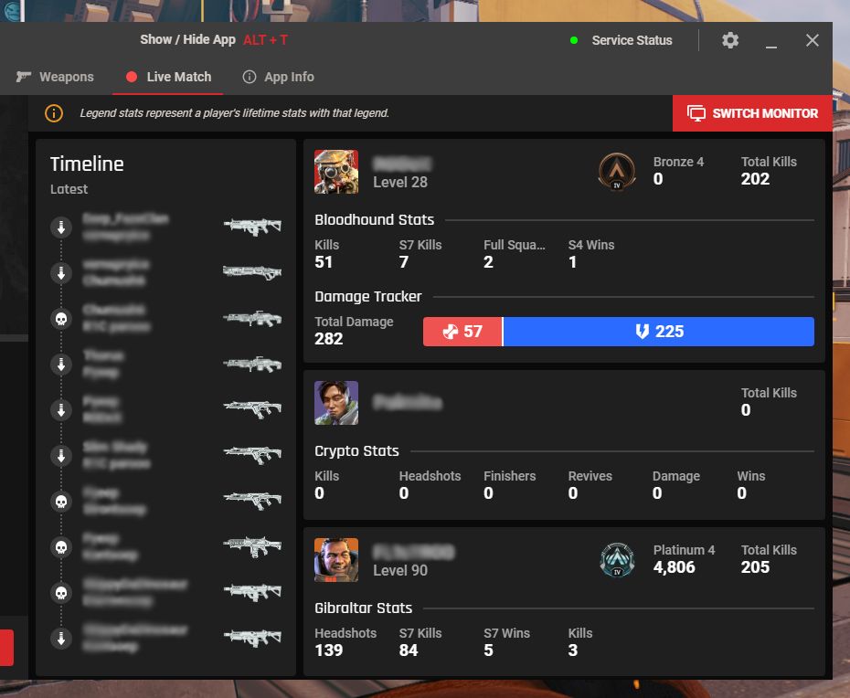Click the blue shield damage segment showing 225
This screenshot has height=698, width=850.
coord(659,332)
